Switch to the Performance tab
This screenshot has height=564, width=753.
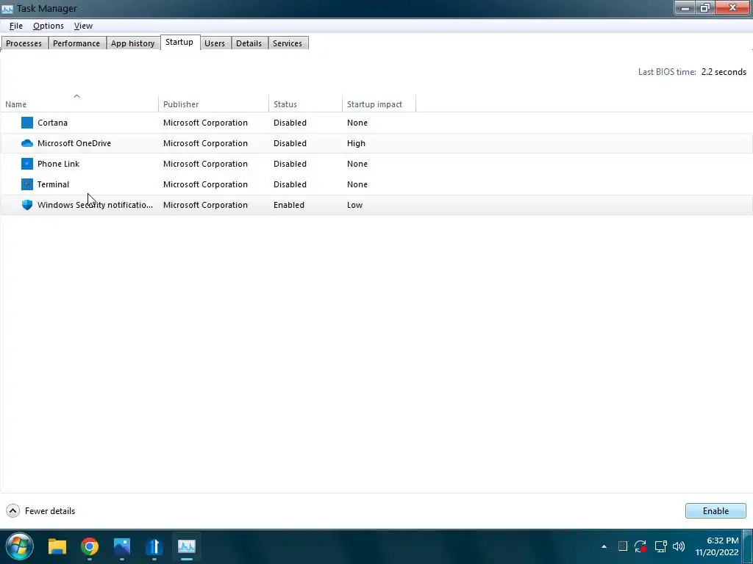[x=76, y=43]
